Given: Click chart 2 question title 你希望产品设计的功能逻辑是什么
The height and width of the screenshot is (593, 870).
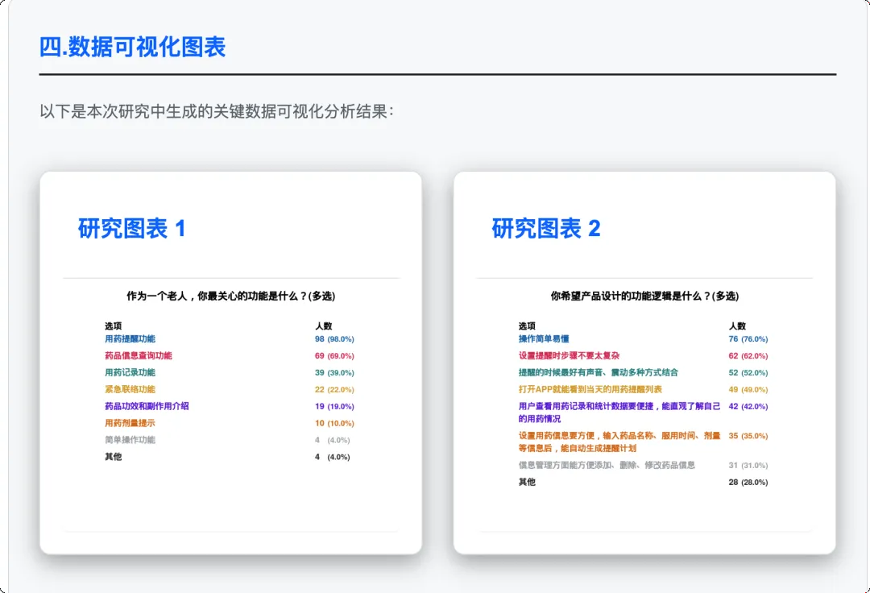Looking at the screenshot, I should point(644,296).
